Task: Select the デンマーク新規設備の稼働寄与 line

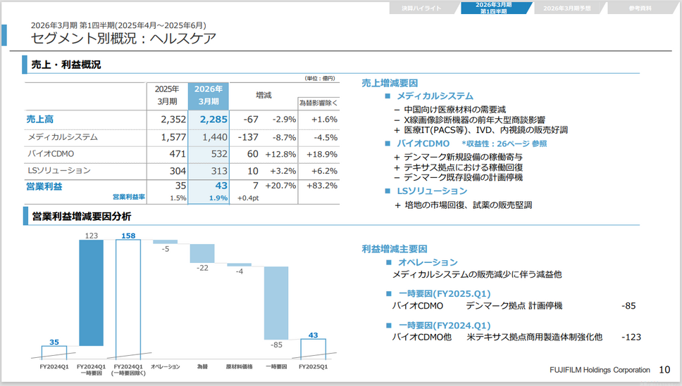Action: pos(463,157)
